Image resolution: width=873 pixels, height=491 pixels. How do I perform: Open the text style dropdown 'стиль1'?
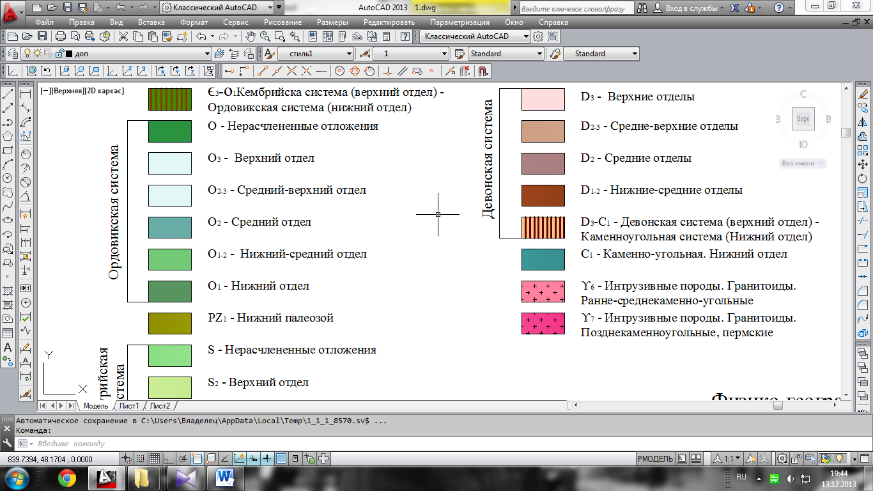316,54
